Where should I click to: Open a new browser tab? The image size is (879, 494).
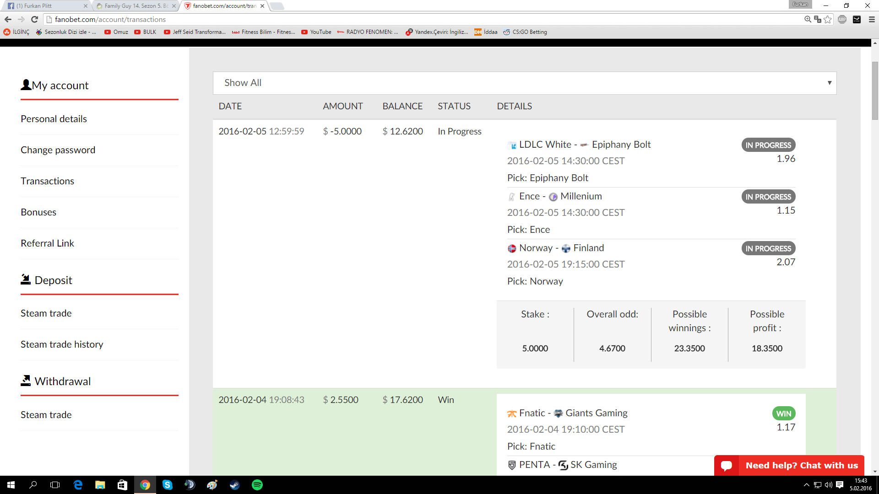point(277,6)
